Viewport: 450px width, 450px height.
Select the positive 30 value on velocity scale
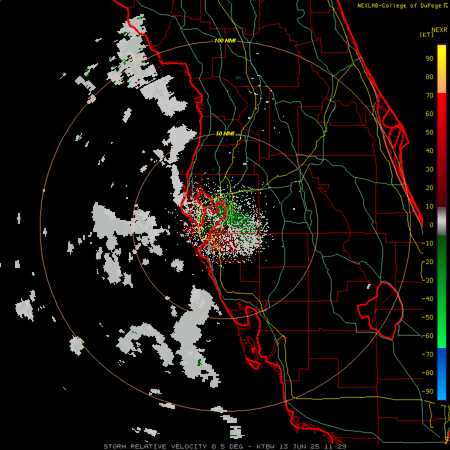[x=429, y=169]
